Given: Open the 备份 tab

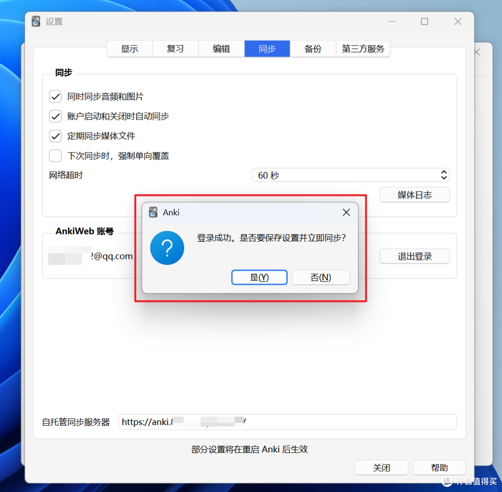Looking at the screenshot, I should point(313,49).
